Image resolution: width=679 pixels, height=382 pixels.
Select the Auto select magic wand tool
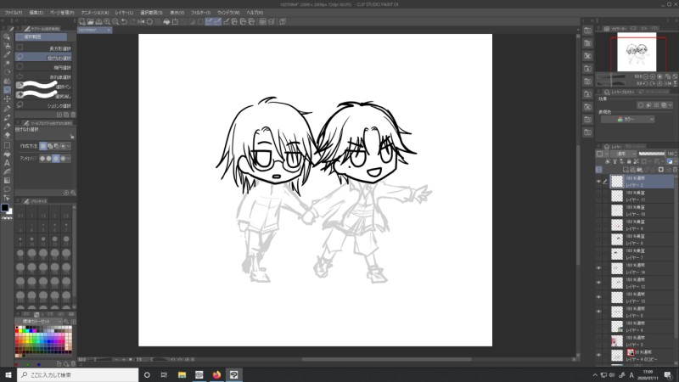7,64
